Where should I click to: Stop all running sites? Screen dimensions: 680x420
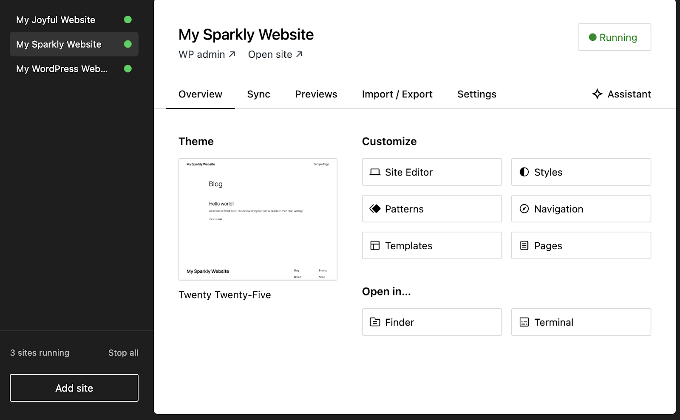coord(123,352)
